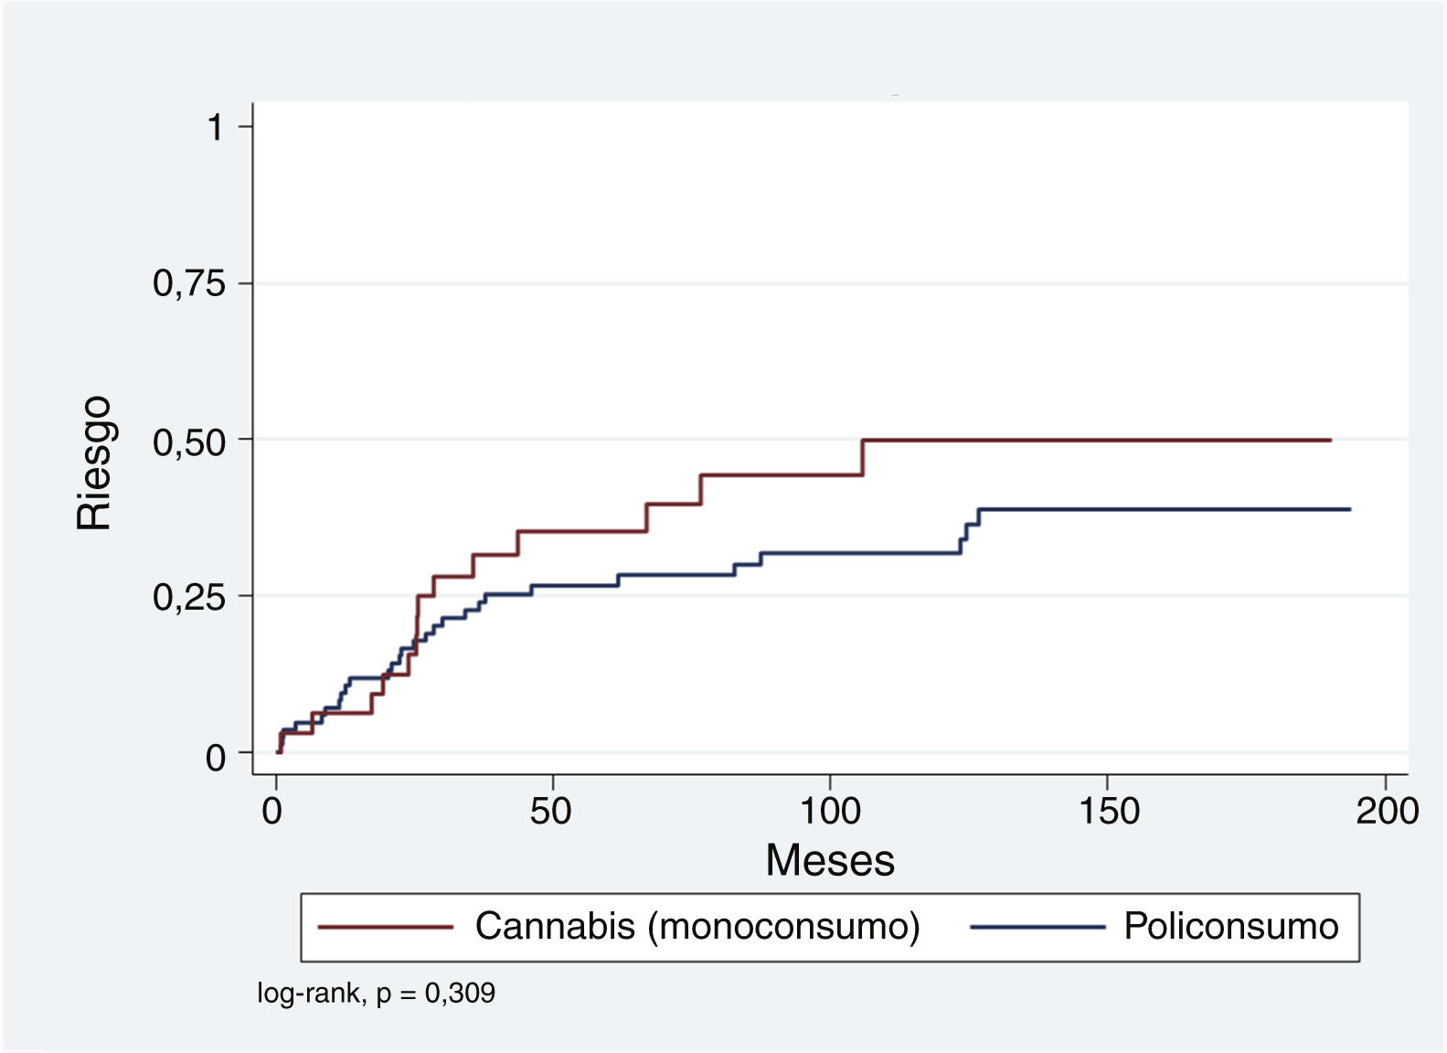Click the 150 x-axis tick label
This screenshot has width=1447, height=1053.
1109,811
